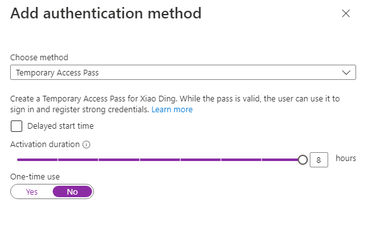Click the second segment of duration slider
This screenshot has height=246, width=365.
click(x=78, y=160)
